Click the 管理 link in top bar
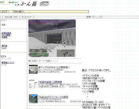Viewport: 139px width, 109px height. click(94, 17)
